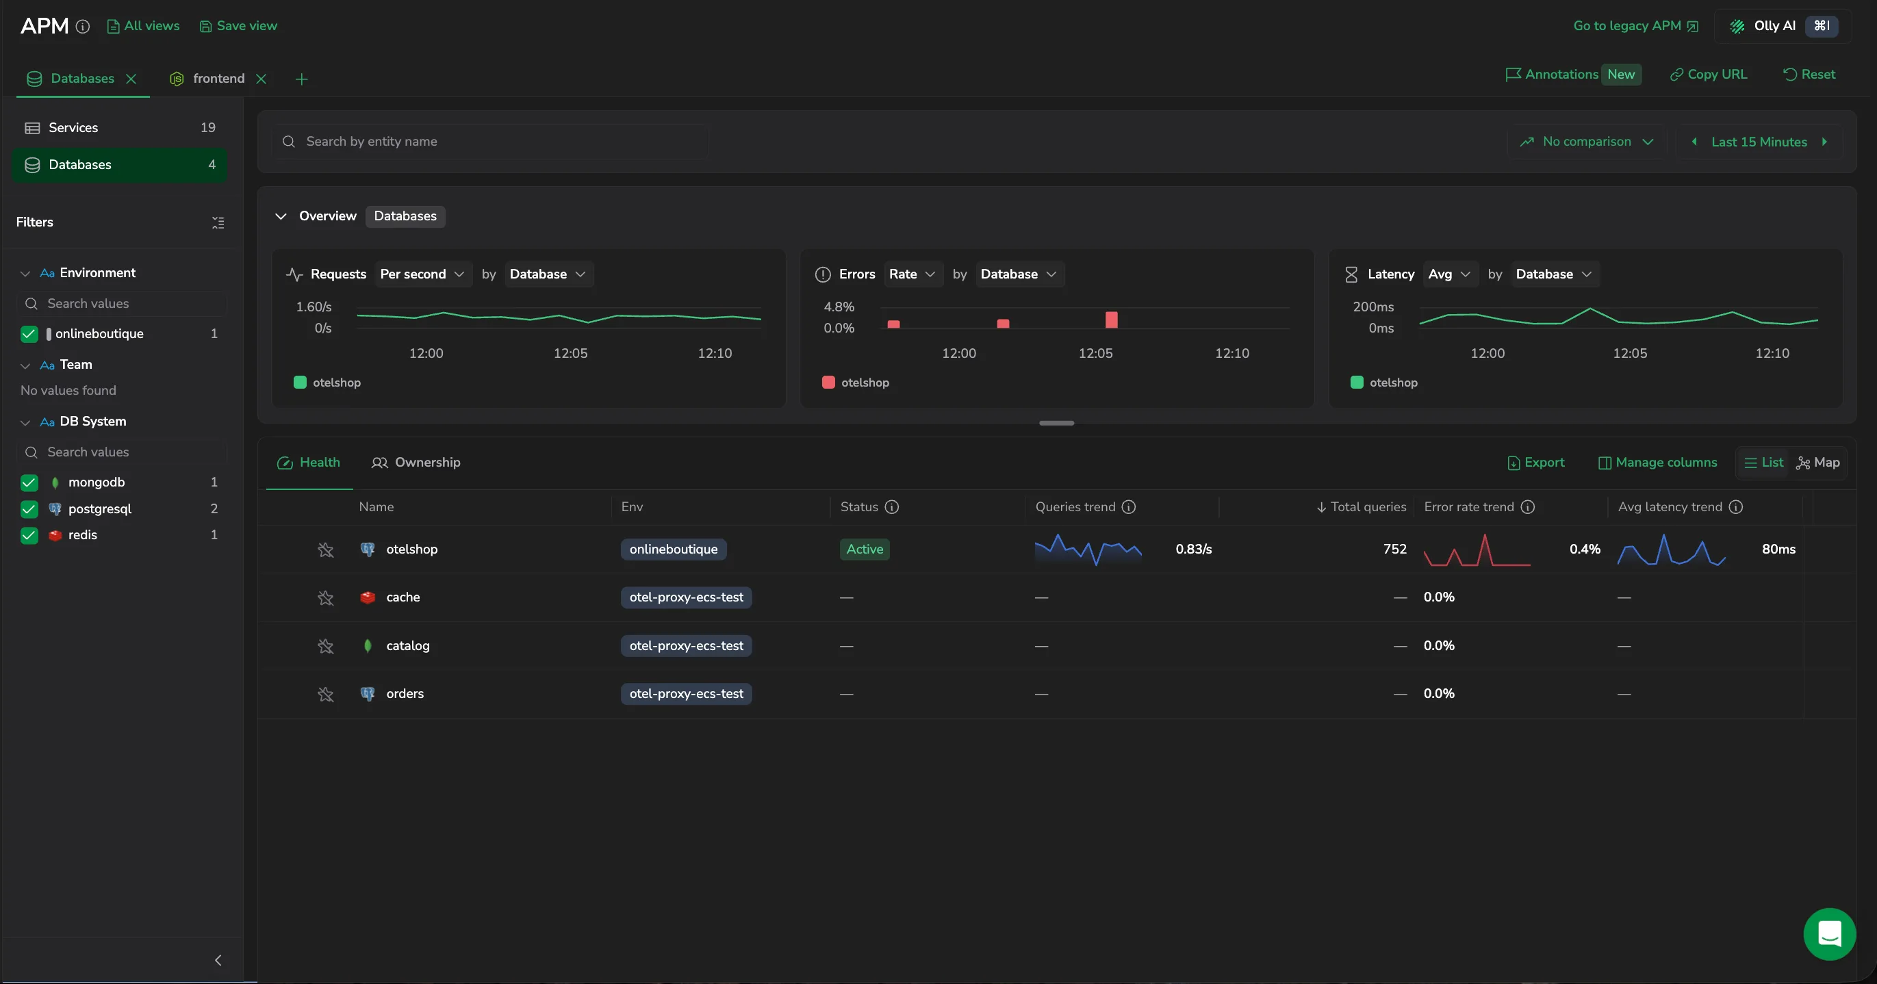Switch to List view
The image size is (1877, 984).
[1763, 463]
